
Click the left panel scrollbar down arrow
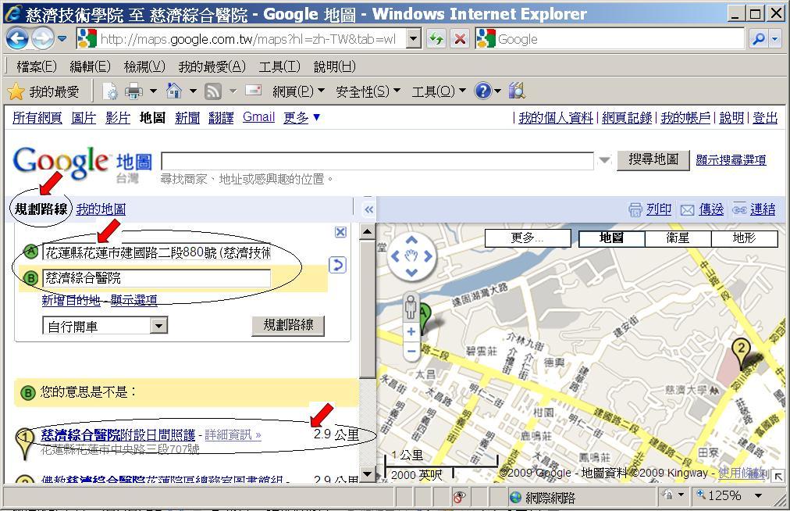(x=368, y=474)
